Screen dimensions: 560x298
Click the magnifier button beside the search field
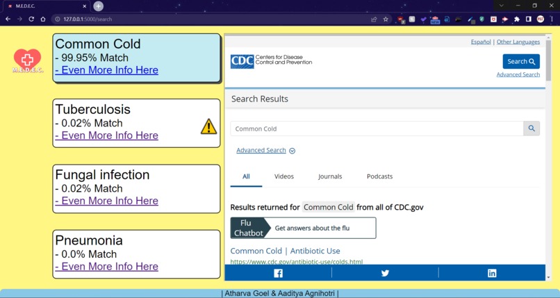click(x=532, y=129)
